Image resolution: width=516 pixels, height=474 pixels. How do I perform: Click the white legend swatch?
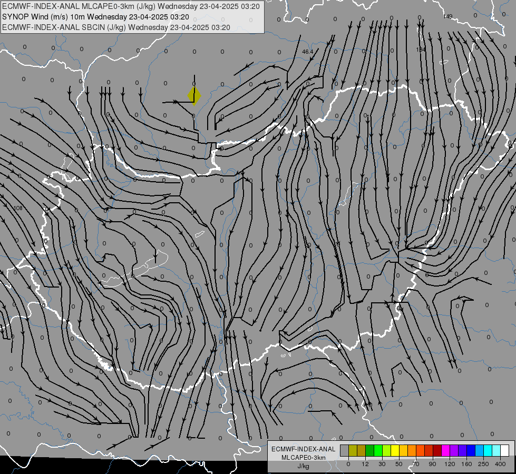(x=505, y=451)
